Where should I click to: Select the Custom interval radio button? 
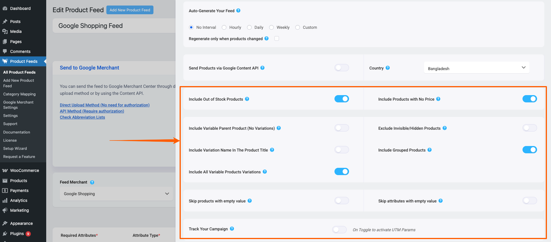[x=298, y=27]
